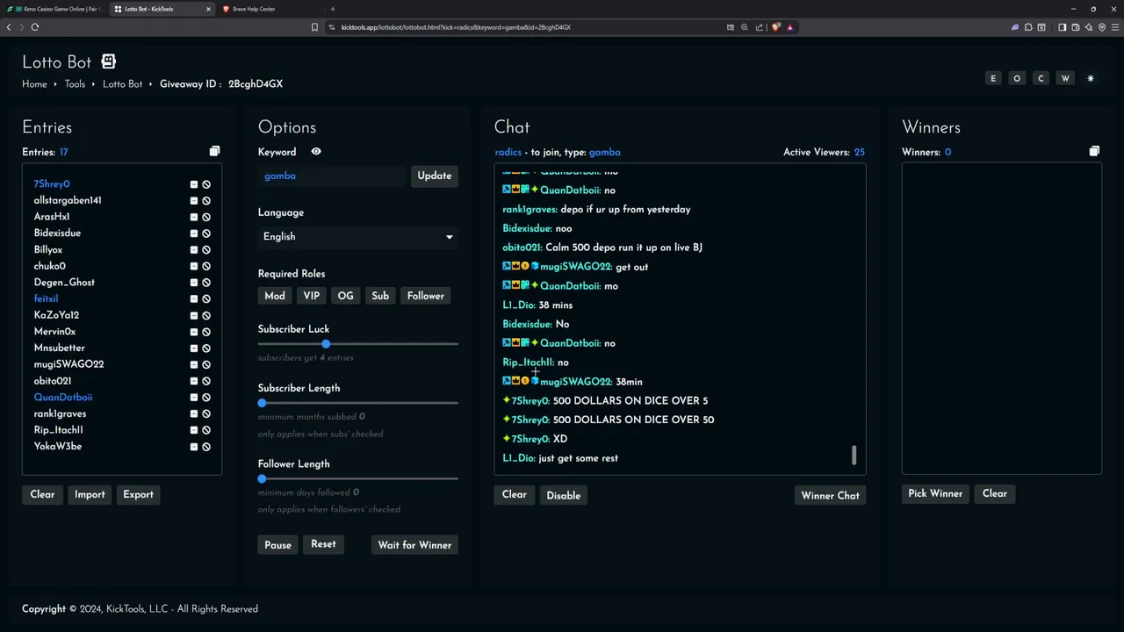
Task: Click the Pick Winner button
Action: click(935, 493)
